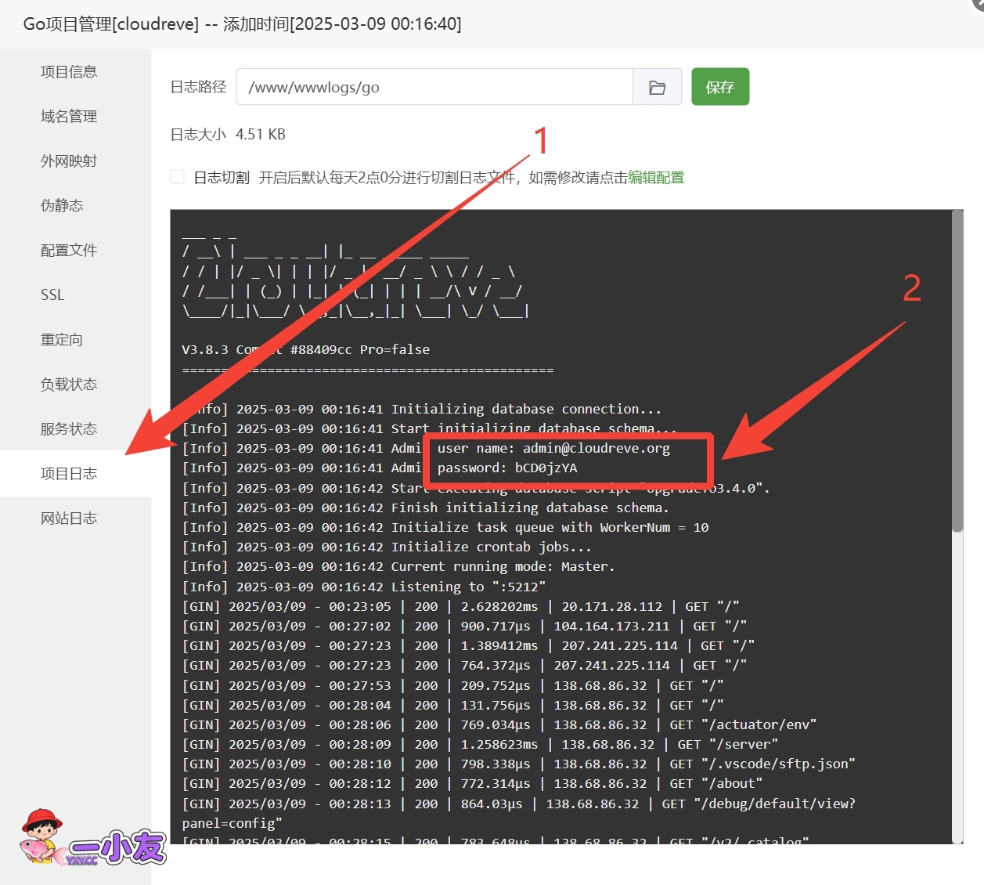Click the GET "/.vscode/sftp.json" log entry
This screenshot has height=885, width=984.
[x=518, y=764]
